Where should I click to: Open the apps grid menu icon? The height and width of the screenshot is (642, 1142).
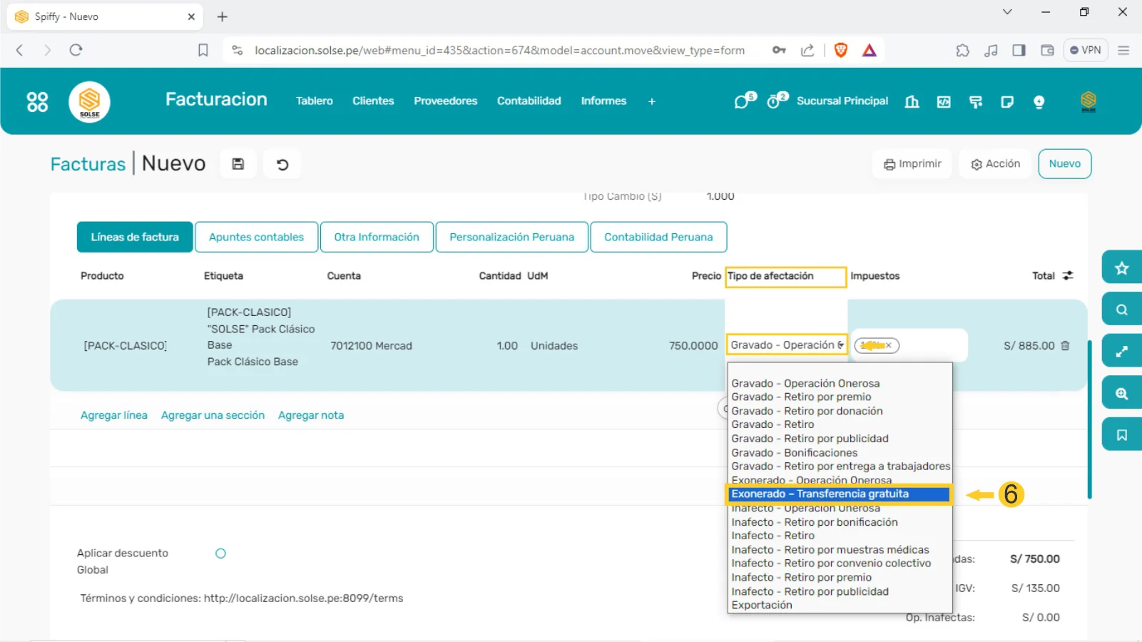coord(37,102)
